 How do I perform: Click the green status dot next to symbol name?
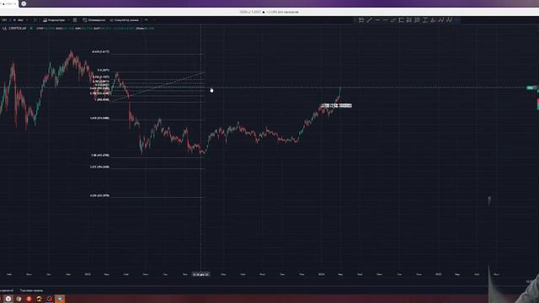tap(31, 29)
